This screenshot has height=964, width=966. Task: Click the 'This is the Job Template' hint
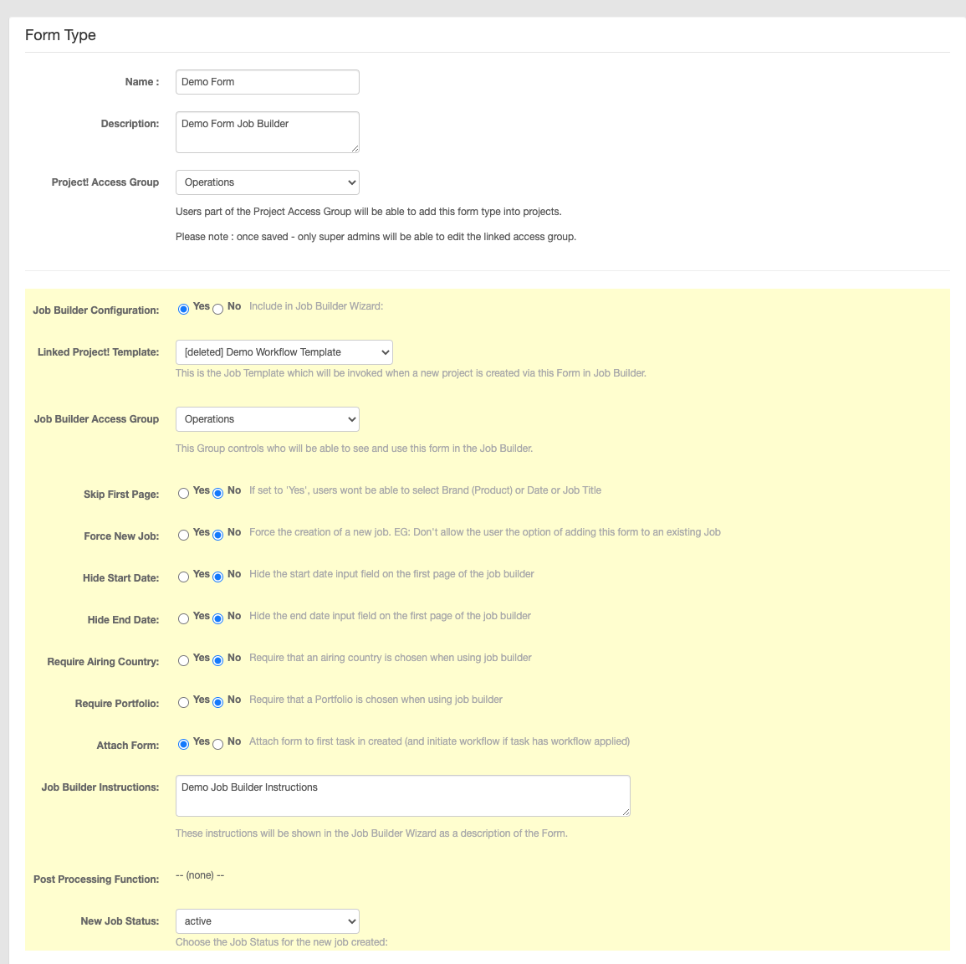tap(411, 373)
